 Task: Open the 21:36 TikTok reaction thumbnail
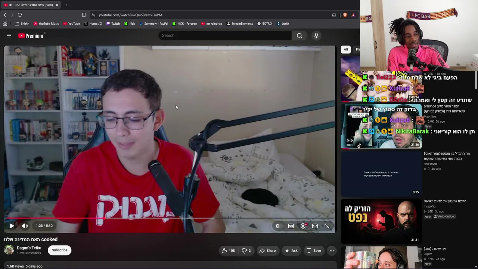pyautogui.click(x=381, y=126)
